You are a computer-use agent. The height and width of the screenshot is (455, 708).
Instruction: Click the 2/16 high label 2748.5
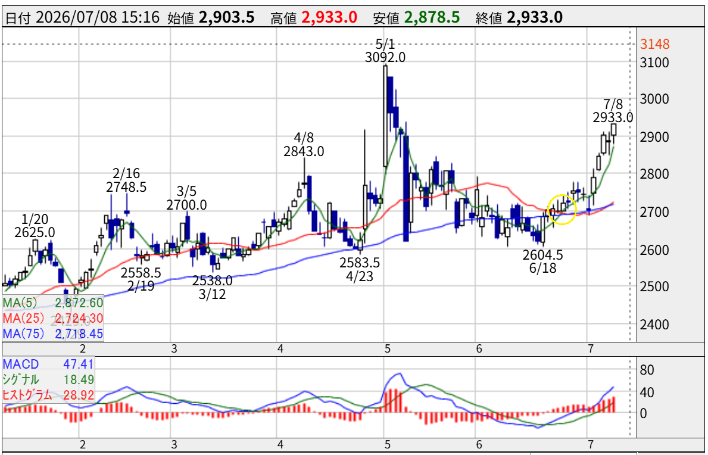(126, 187)
